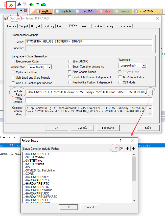Open the Optimization level dropdown
The image size is (165, 216).
[x=50, y=67]
